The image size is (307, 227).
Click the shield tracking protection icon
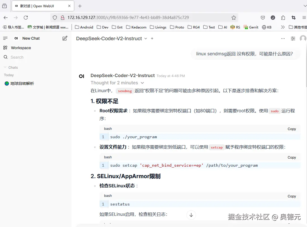pyautogui.click(x=55, y=18)
